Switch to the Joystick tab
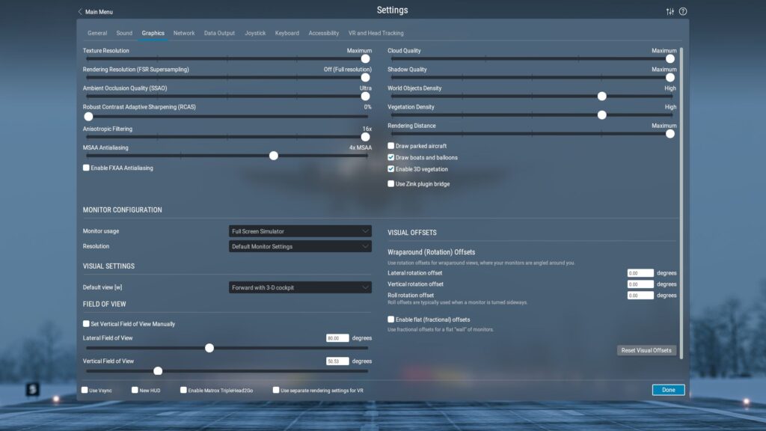 tap(255, 33)
